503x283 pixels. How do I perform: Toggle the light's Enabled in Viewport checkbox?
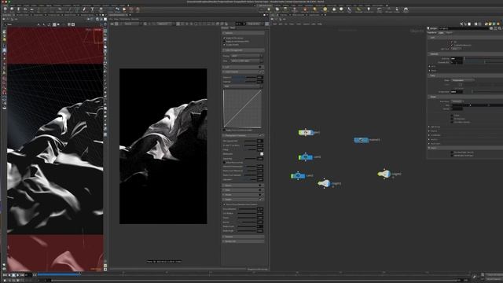coord(453,46)
